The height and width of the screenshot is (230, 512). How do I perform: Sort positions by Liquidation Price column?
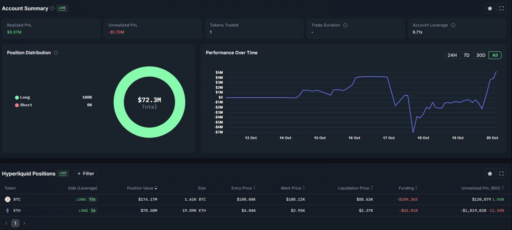coord(355,188)
